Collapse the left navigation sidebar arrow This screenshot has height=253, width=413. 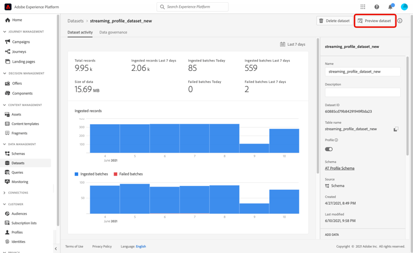tap(56, 249)
